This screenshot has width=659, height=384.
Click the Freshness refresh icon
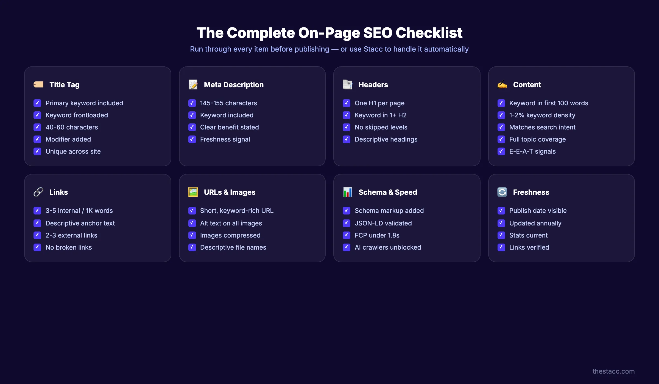click(x=502, y=192)
